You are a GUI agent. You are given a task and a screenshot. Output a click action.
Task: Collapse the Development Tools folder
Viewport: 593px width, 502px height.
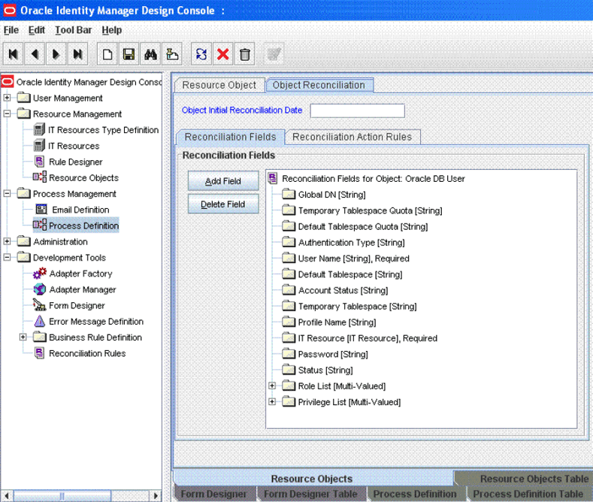(7, 257)
